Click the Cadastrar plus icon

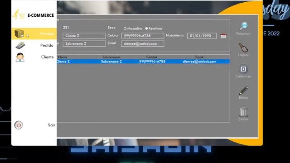pyautogui.click(x=243, y=69)
